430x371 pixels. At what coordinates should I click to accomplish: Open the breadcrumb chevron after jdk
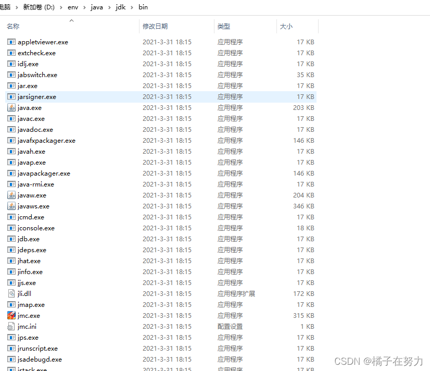point(130,7)
